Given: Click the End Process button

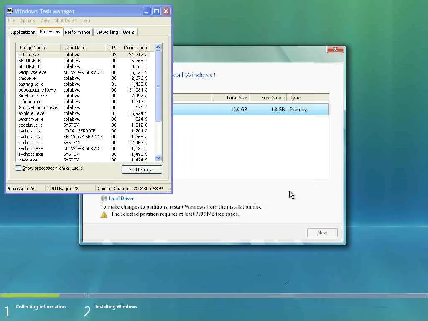Looking at the screenshot, I should point(142,170).
